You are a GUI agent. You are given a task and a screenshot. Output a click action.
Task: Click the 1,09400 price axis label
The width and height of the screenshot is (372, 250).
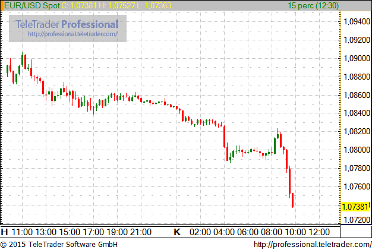pyautogui.click(x=357, y=22)
